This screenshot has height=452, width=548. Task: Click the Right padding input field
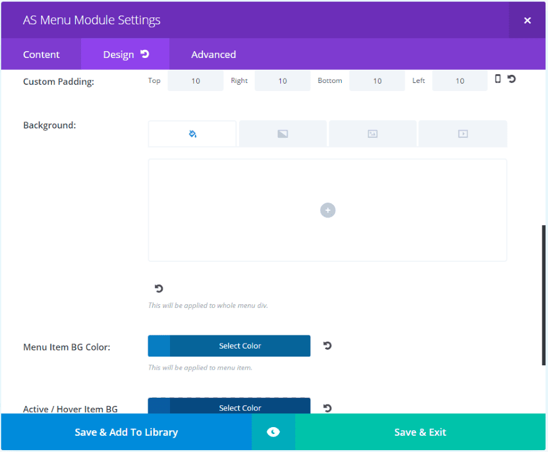[x=282, y=81]
